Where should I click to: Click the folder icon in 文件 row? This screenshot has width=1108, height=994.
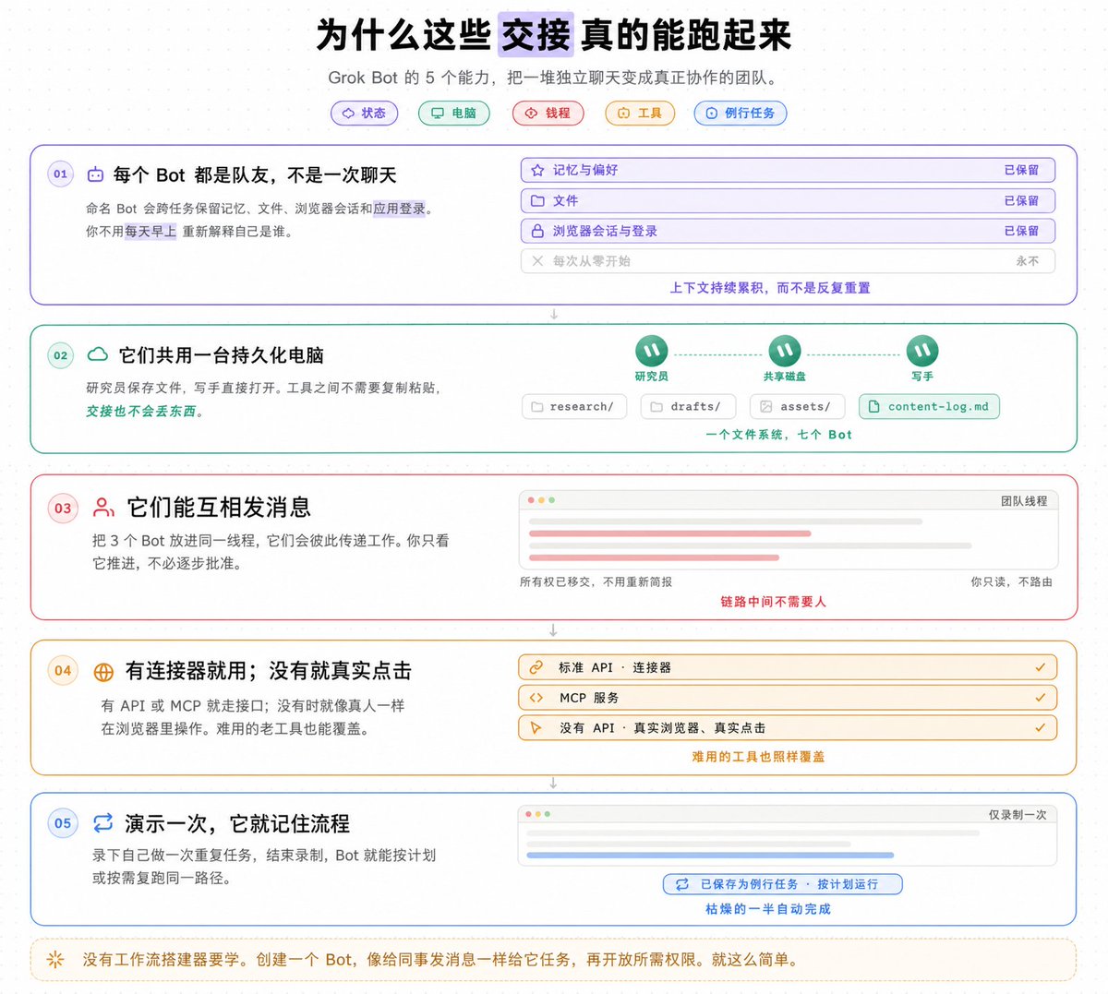point(537,200)
